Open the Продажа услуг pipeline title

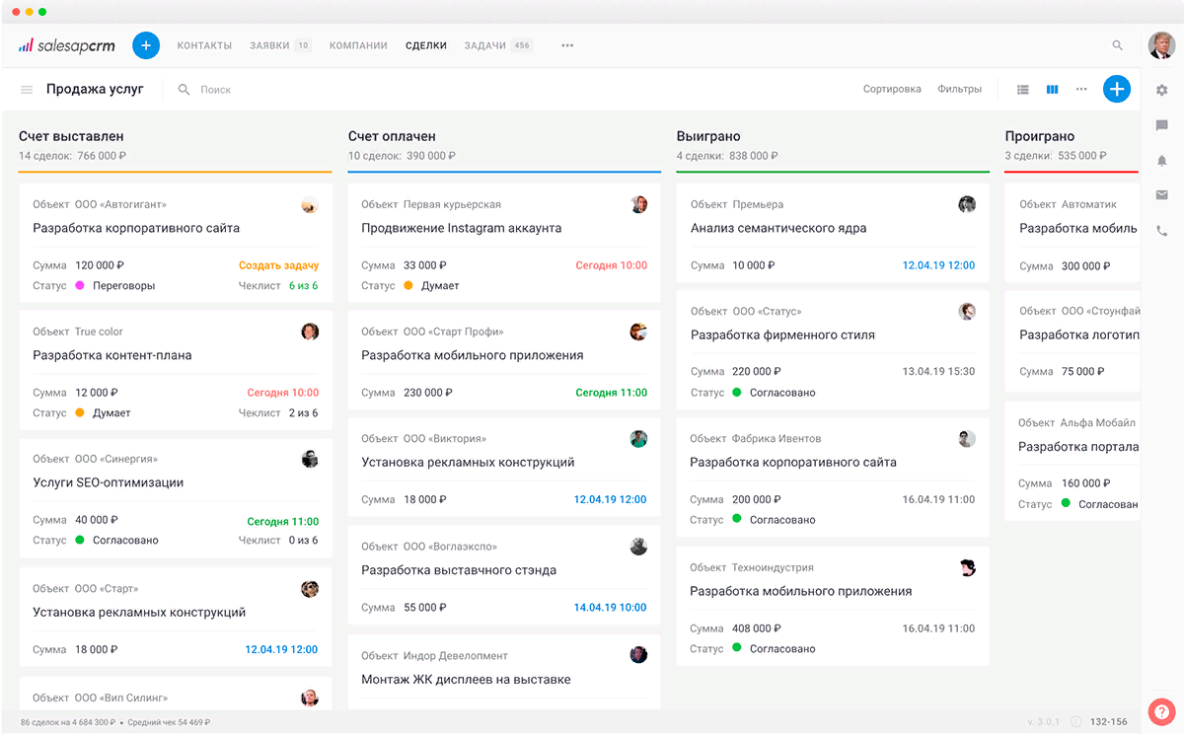95,89
